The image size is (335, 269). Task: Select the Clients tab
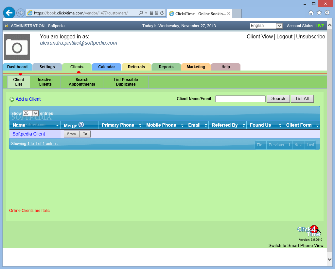tap(77, 67)
